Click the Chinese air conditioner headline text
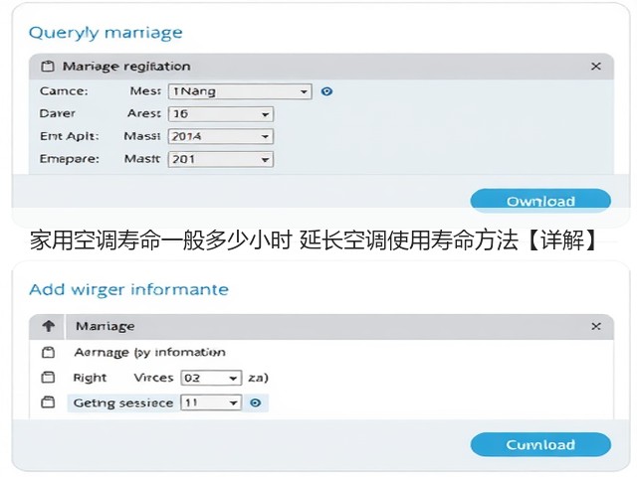637x477 pixels. point(314,240)
